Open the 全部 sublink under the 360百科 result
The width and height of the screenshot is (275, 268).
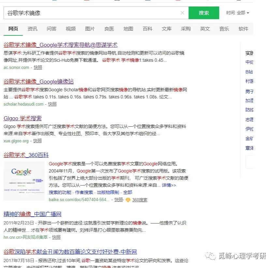(x=127, y=193)
